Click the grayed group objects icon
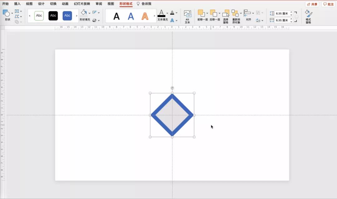The height and width of the screenshot is (199, 337). point(258,13)
